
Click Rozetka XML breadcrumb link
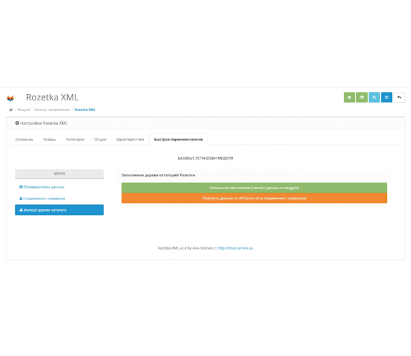pyautogui.click(x=85, y=109)
